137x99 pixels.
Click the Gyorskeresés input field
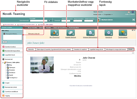39,21
